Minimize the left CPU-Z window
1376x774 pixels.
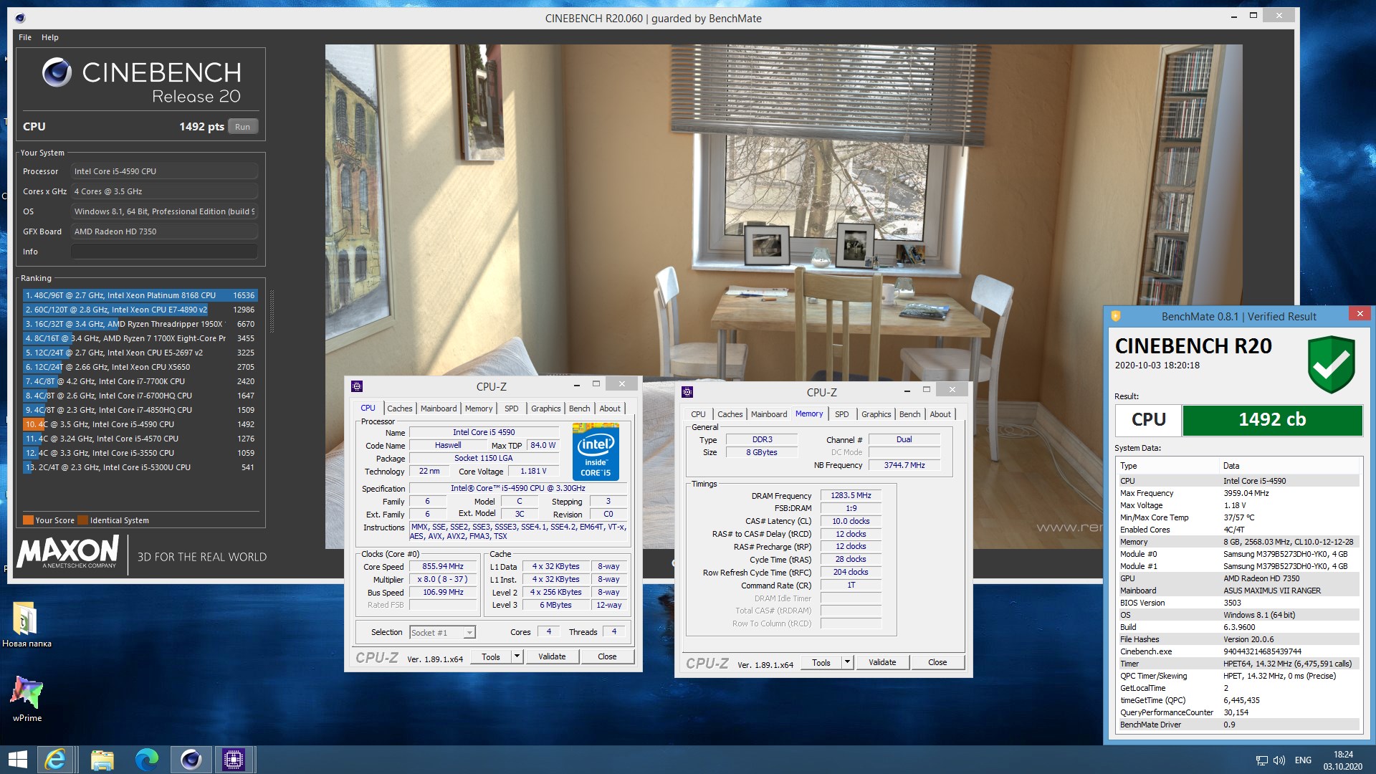(577, 385)
